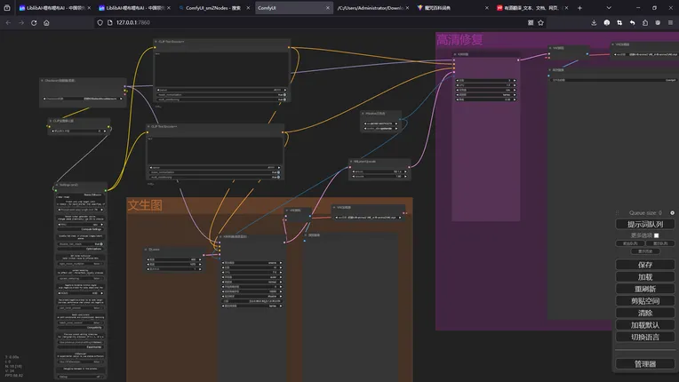679x382 pixels.
Task: Click the browser back arrow
Action: (x=9, y=22)
